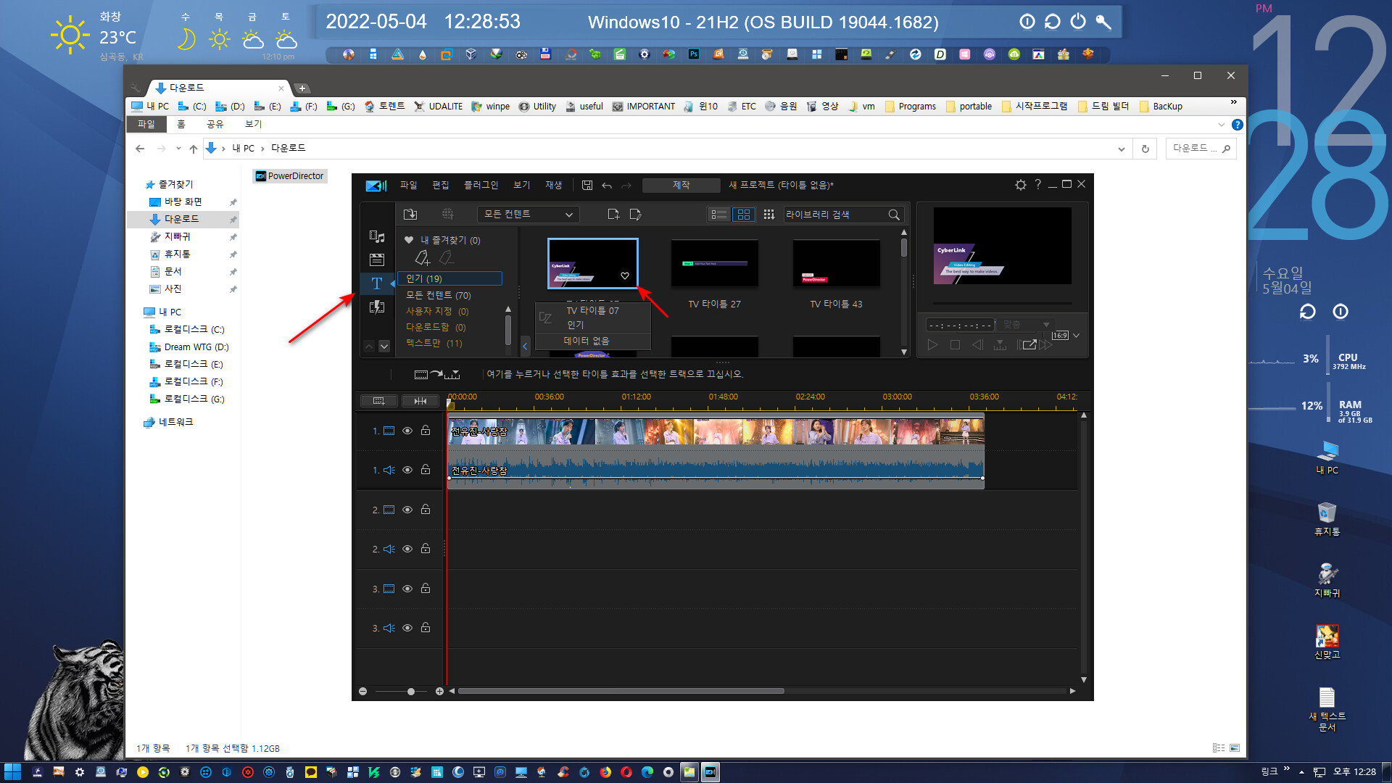Open the Media Room icon in PowerDirector sidebar
Screen dimensions: 1392x783
(x=377, y=236)
